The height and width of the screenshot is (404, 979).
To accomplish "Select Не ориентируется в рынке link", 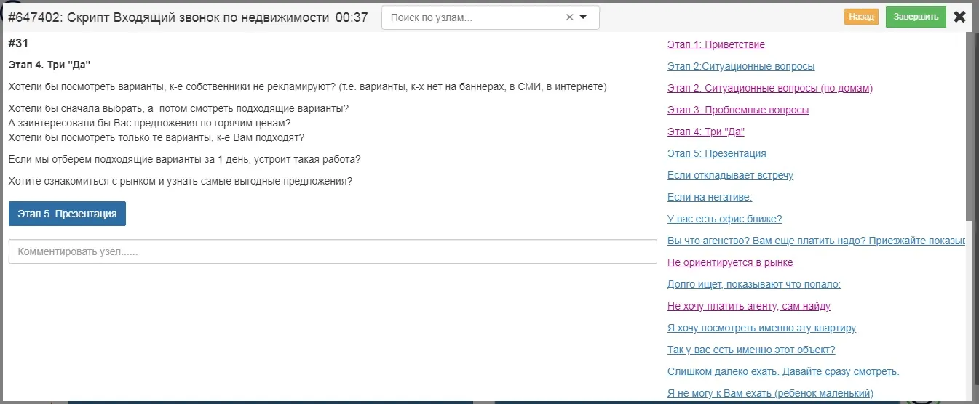I will tap(730, 262).
